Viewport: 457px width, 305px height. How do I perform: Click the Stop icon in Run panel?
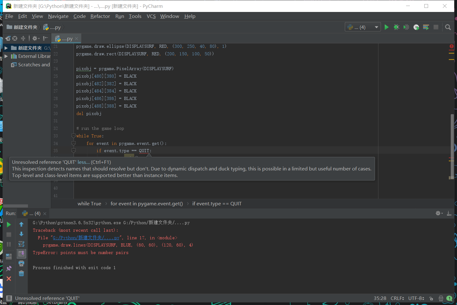click(x=9, y=235)
